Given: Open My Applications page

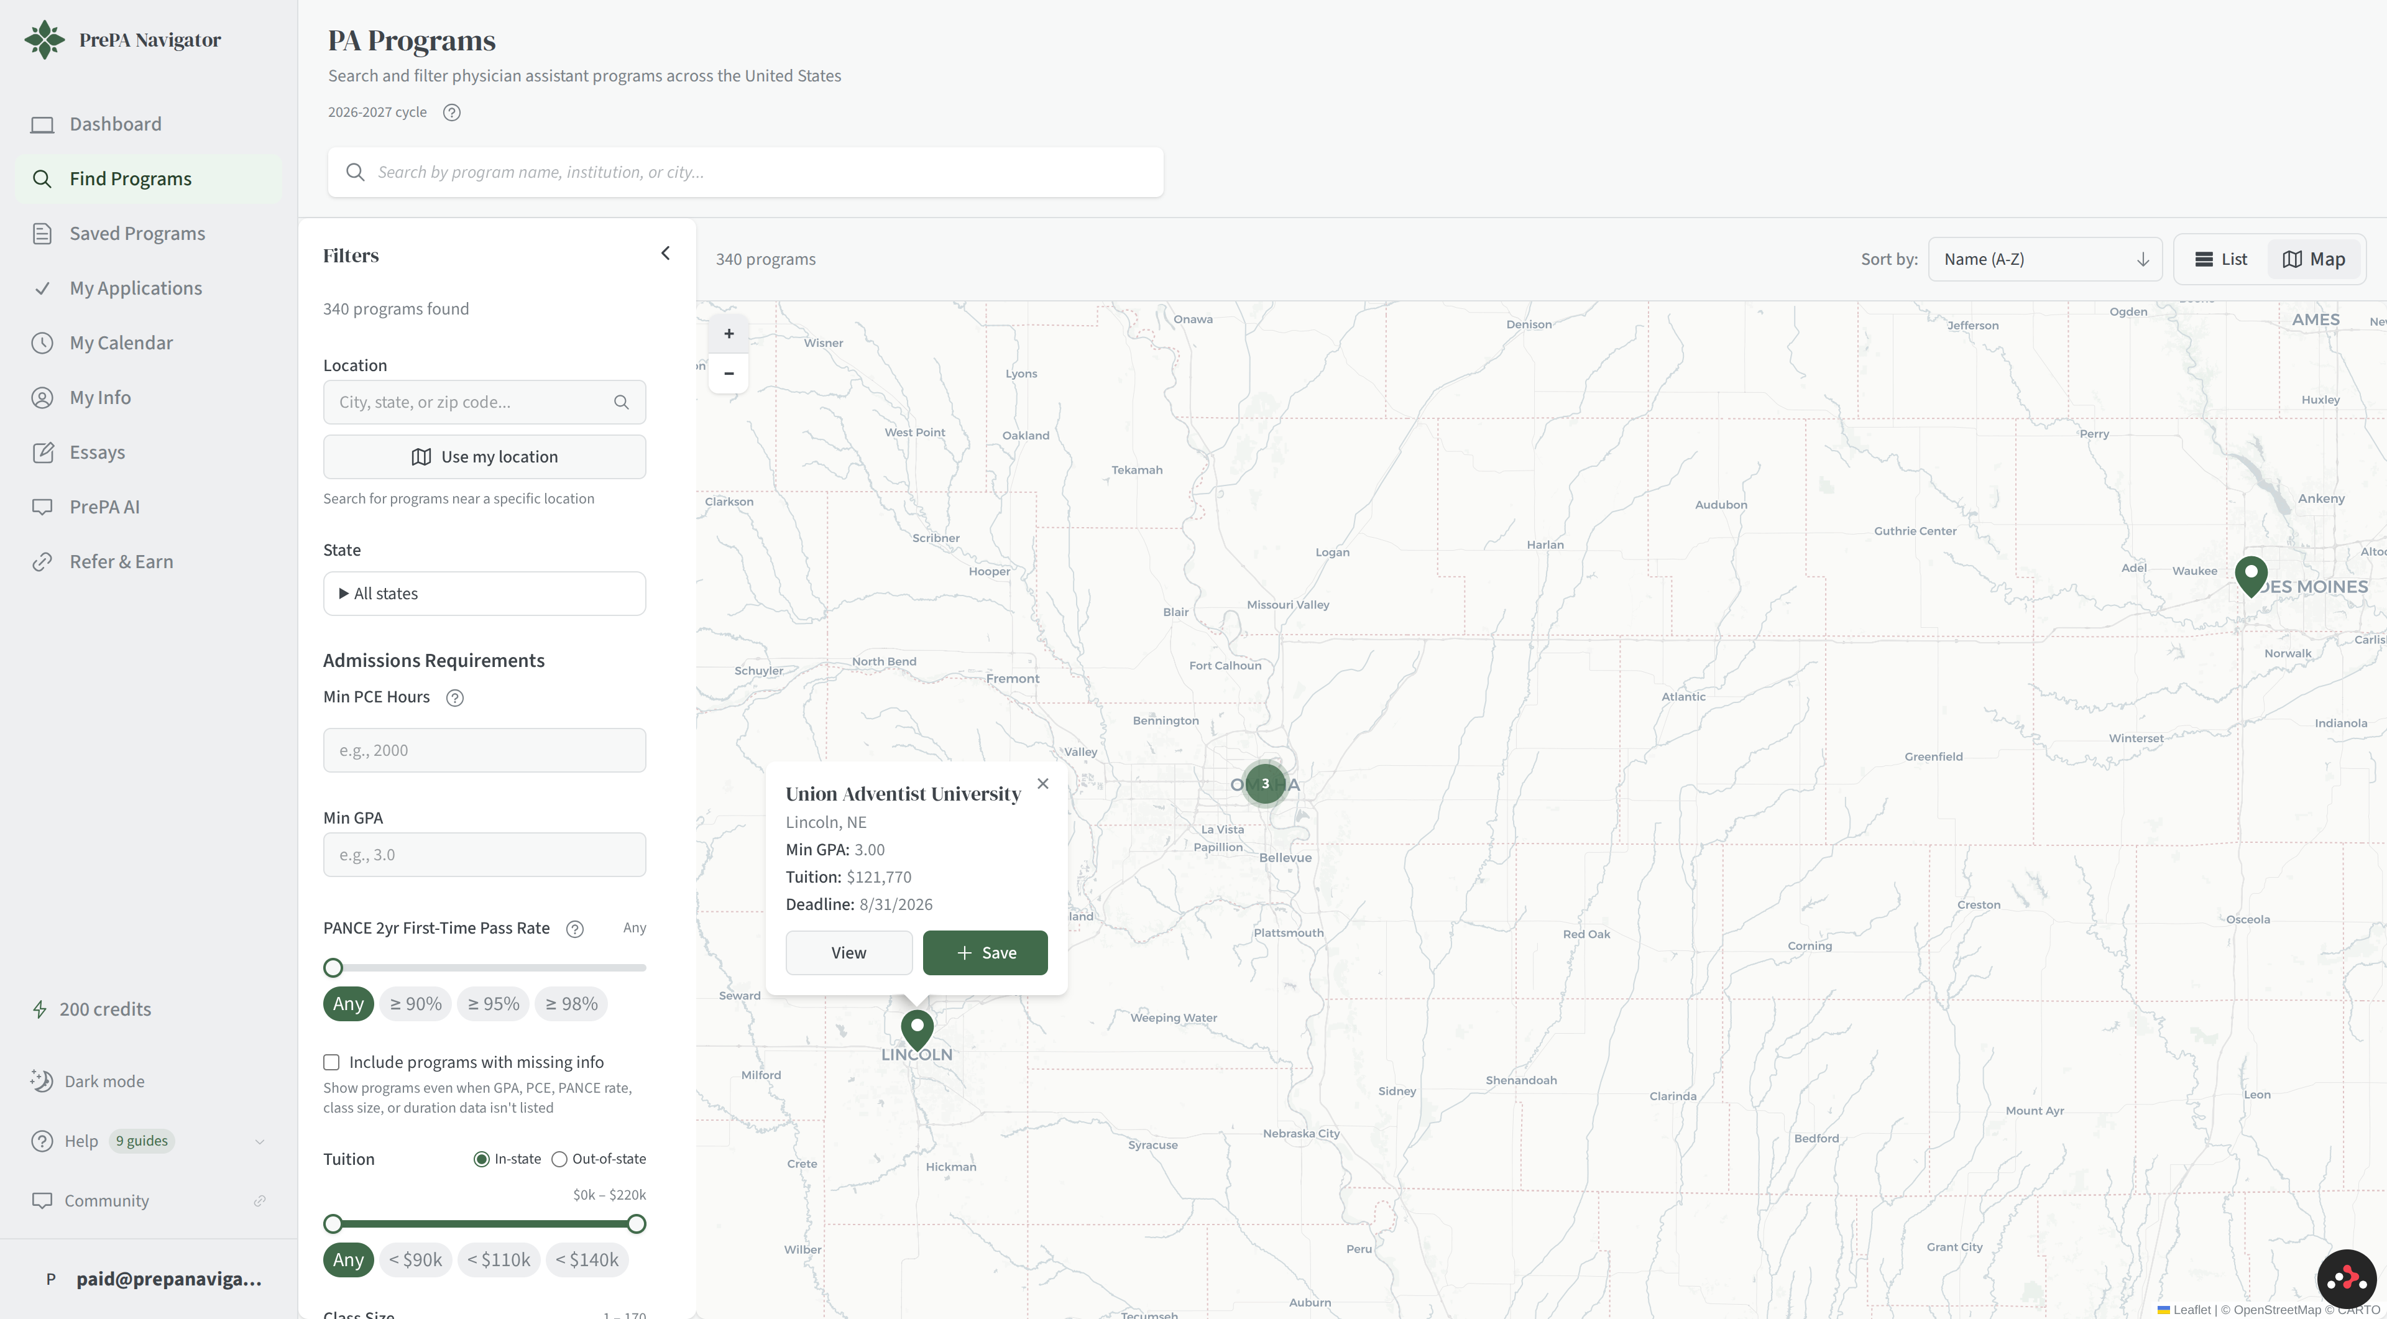Looking at the screenshot, I should tap(149, 288).
